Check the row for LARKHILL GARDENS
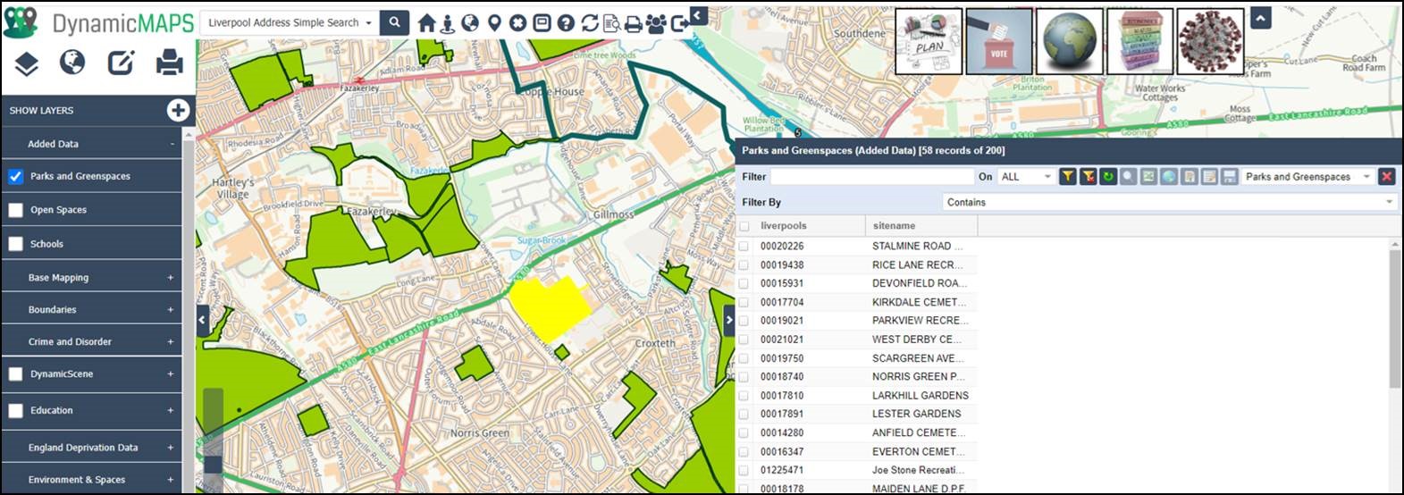Image resolution: width=1404 pixels, height=495 pixels. click(744, 395)
